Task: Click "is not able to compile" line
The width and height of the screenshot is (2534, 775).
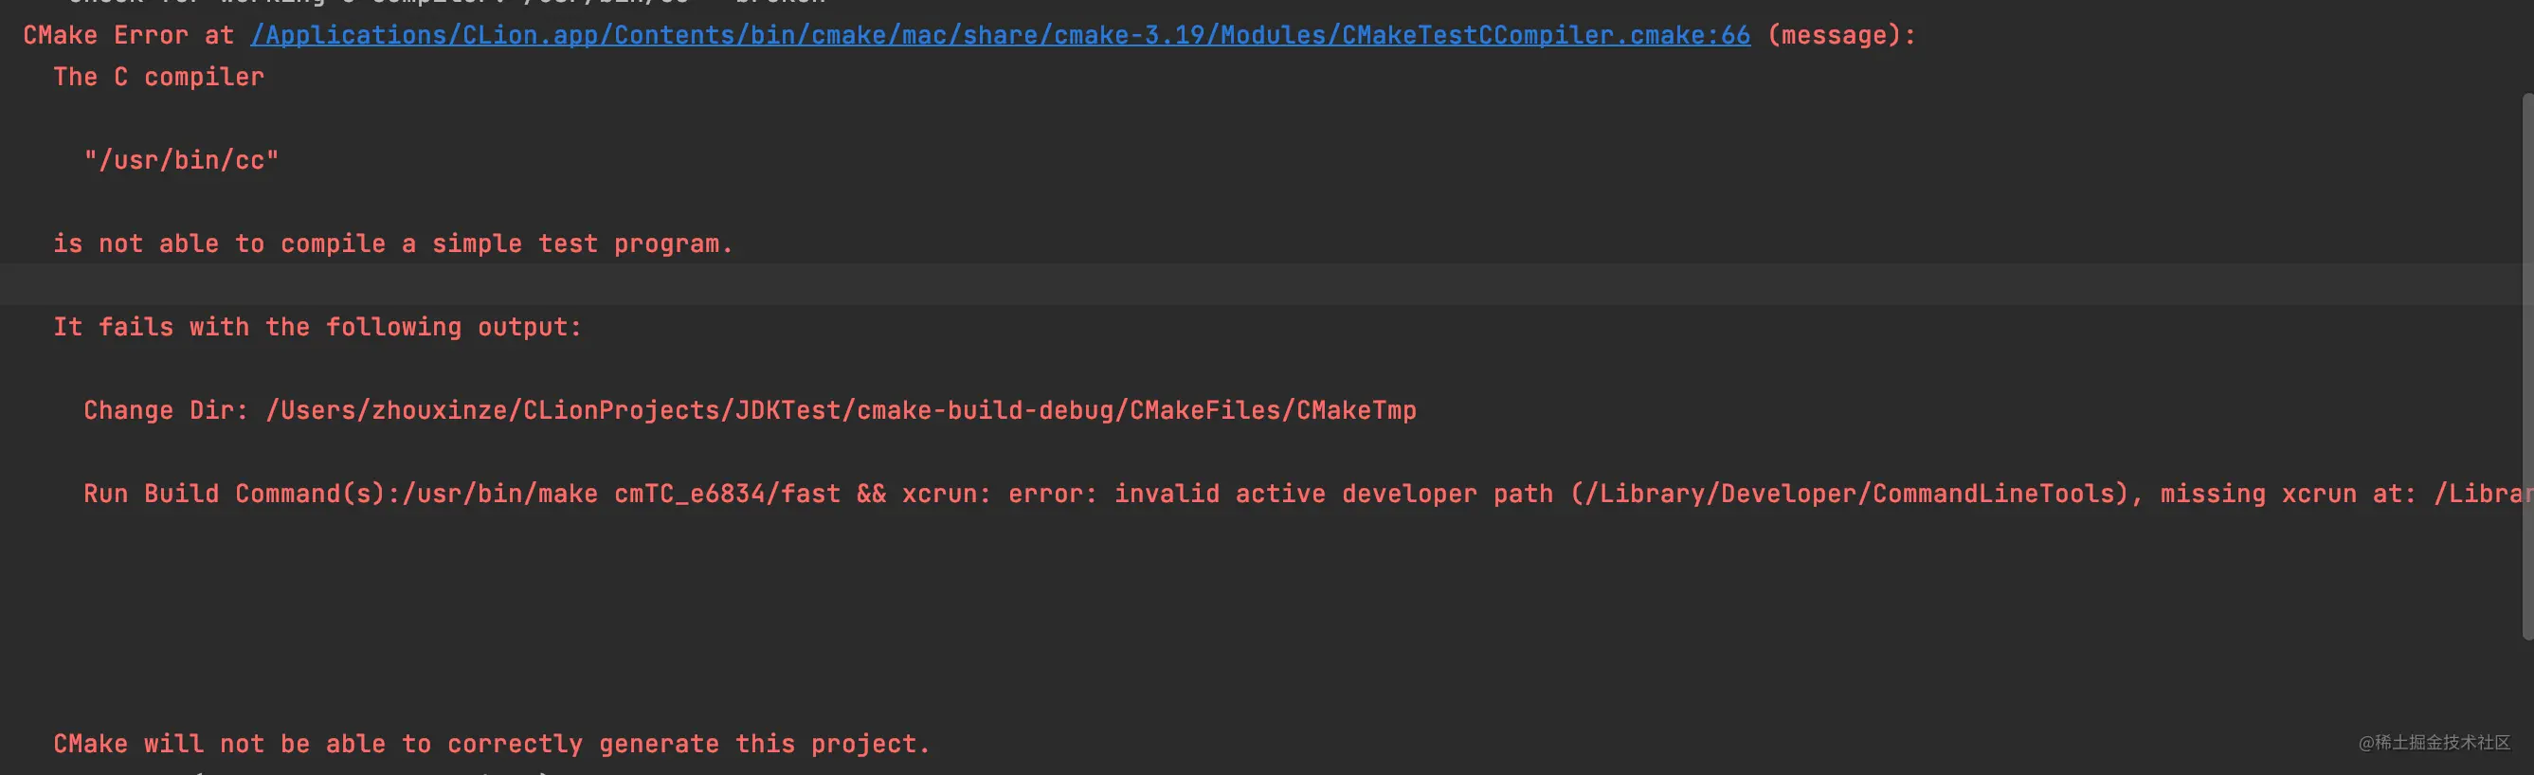Action: [393, 243]
